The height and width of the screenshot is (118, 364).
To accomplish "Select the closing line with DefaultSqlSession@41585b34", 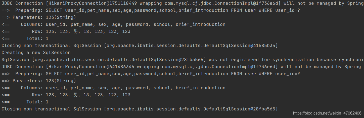I will [140, 46].
